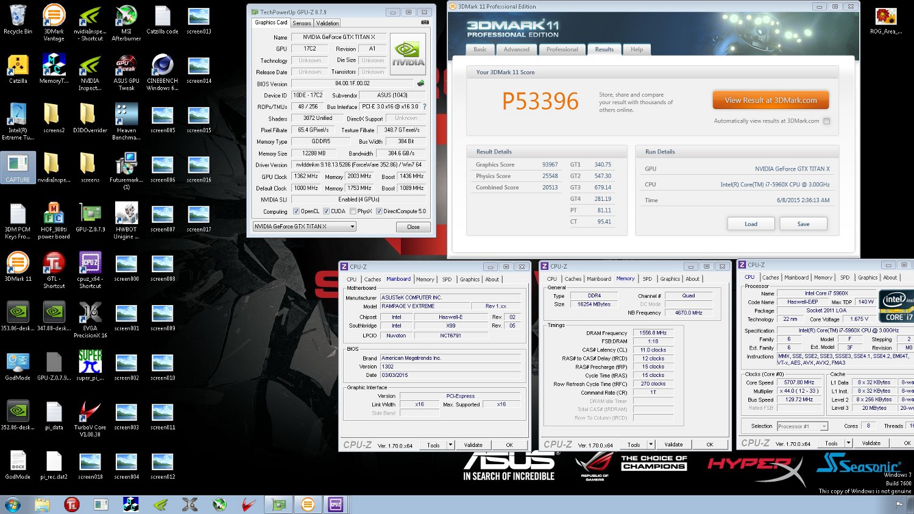Select the Heaven Benchmark desktop icon

(x=126, y=122)
